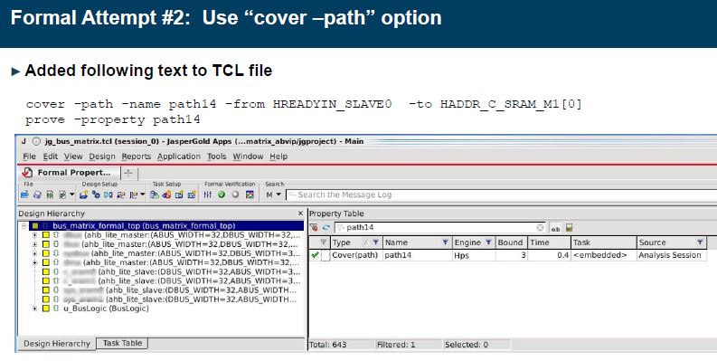This screenshot has height=361, width=717.
Task: Click the clear filters icon in Property Table
Action: click(314, 227)
